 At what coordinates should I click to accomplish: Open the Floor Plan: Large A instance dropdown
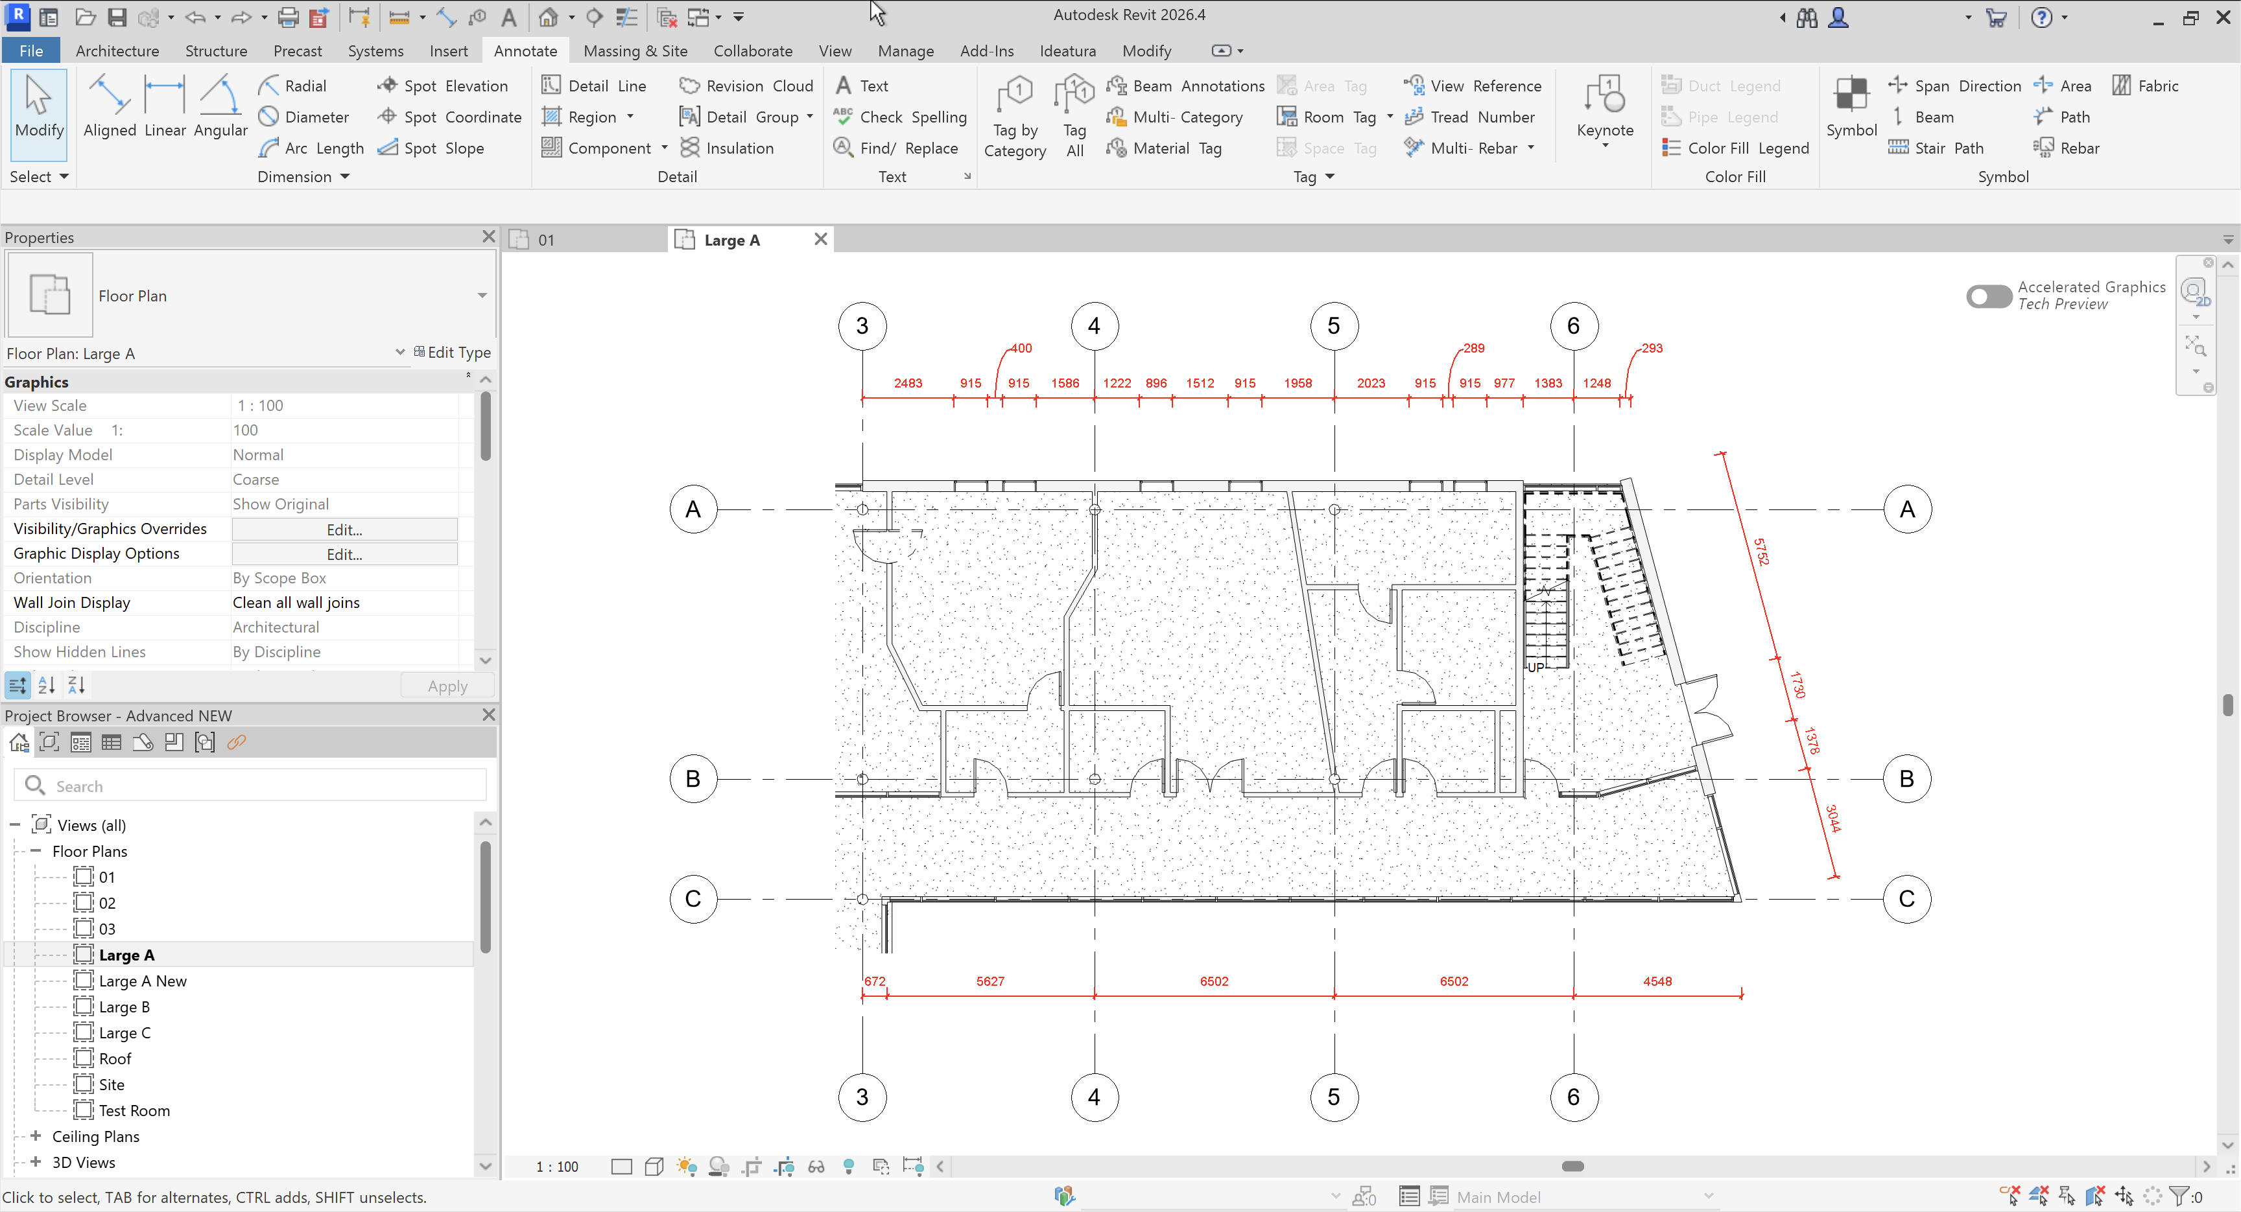click(399, 352)
